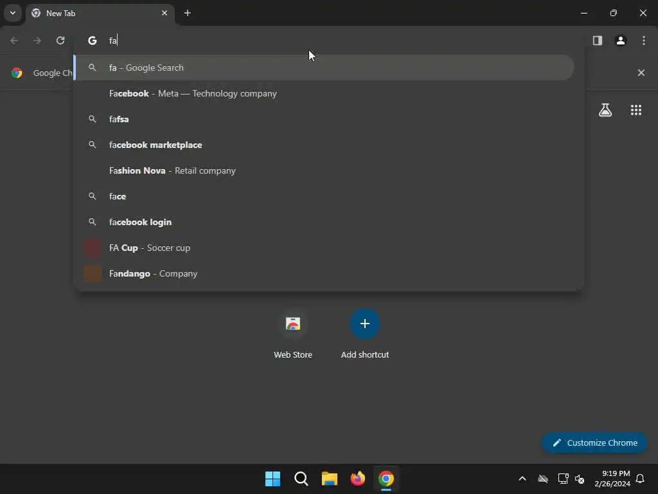
Task: Open network status tray icon
Action: pyautogui.click(x=563, y=479)
